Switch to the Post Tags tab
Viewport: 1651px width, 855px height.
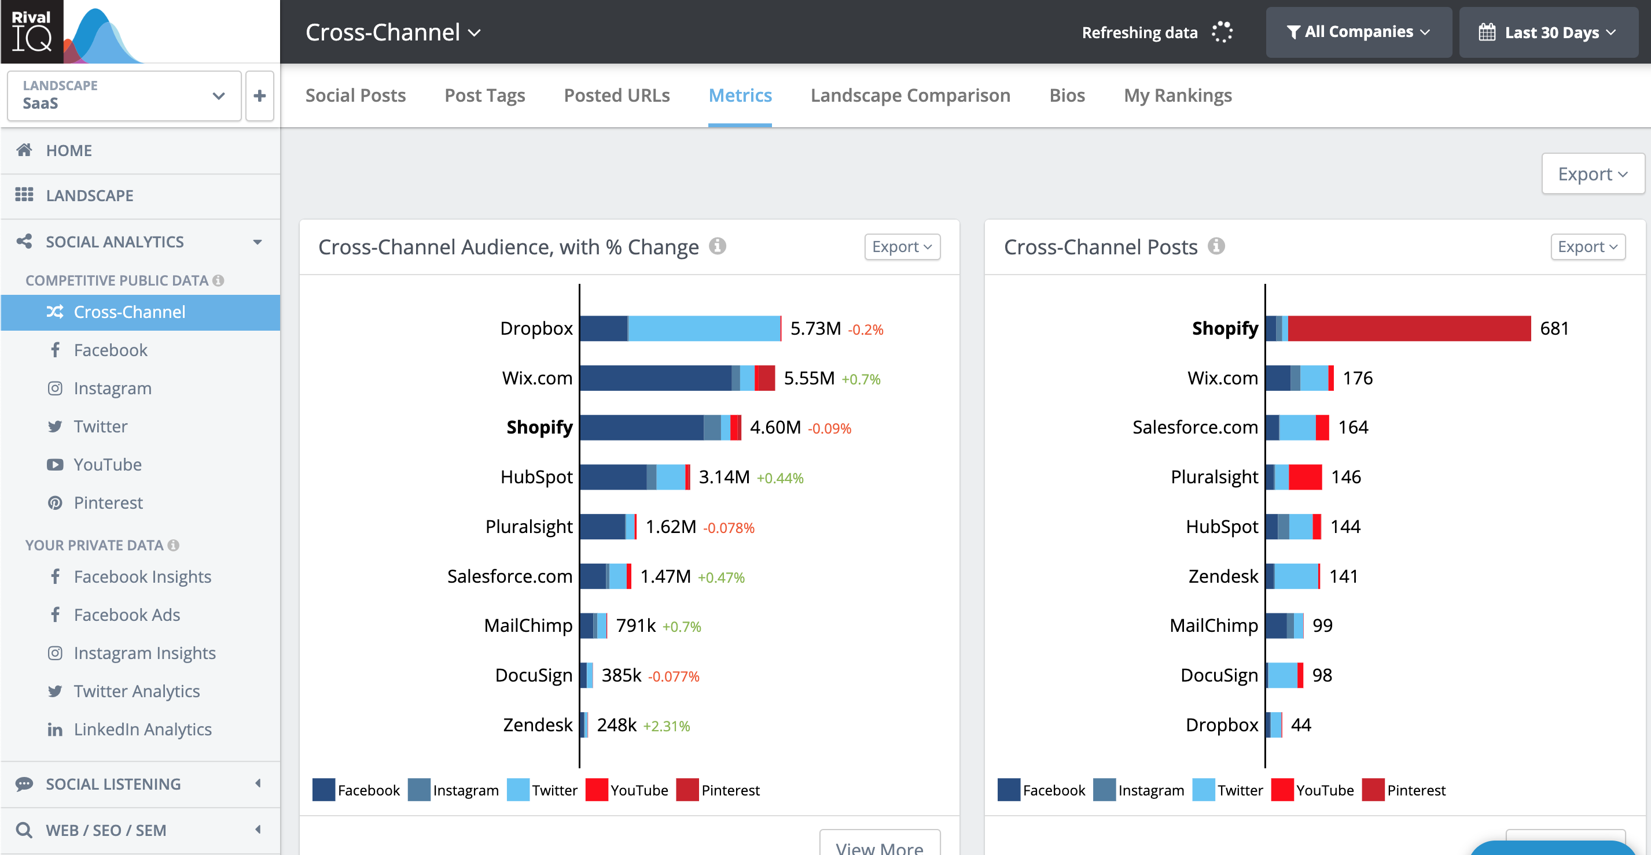point(485,95)
